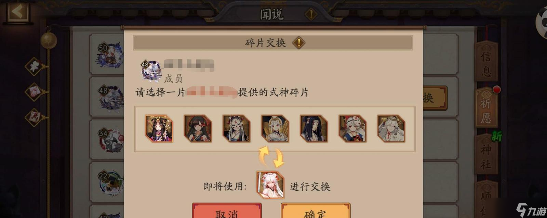Switch to the 祈愿 side tab
The height and width of the screenshot is (218, 547).
[486, 108]
